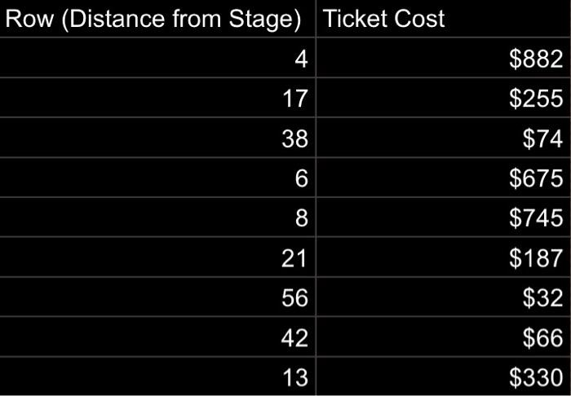Click the $330 ticket cost cell

(443, 376)
